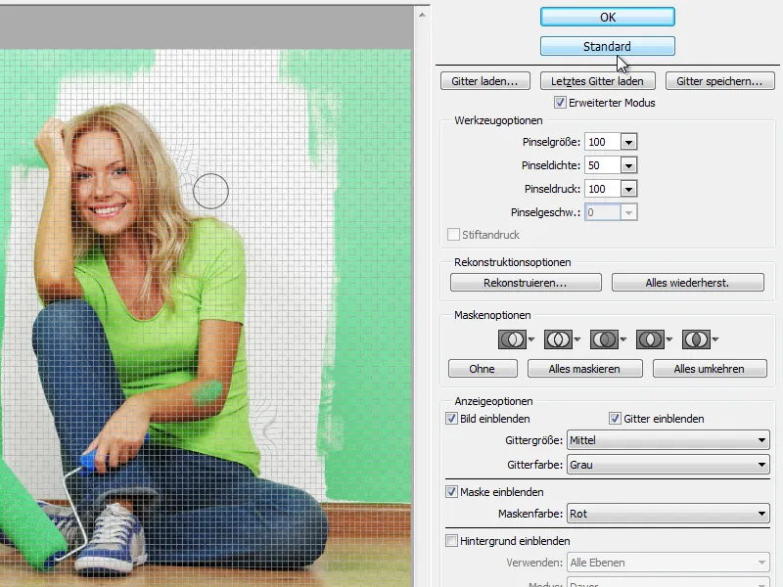Viewport: 783px width, 587px height.
Task: Click into the Pinseldichte value field
Action: point(603,165)
